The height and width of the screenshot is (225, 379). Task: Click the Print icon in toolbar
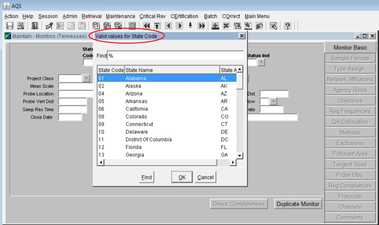point(20,26)
